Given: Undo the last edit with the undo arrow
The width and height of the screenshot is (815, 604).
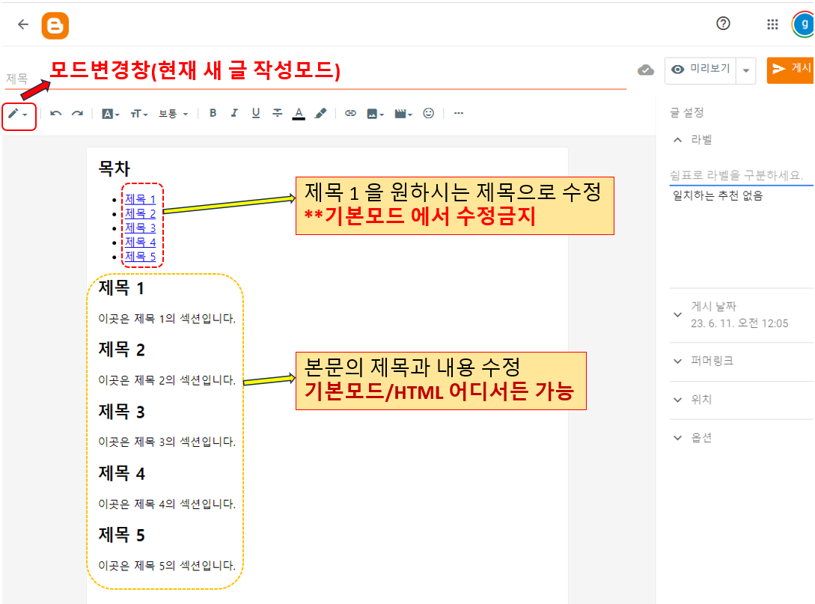Looking at the screenshot, I should (x=54, y=113).
